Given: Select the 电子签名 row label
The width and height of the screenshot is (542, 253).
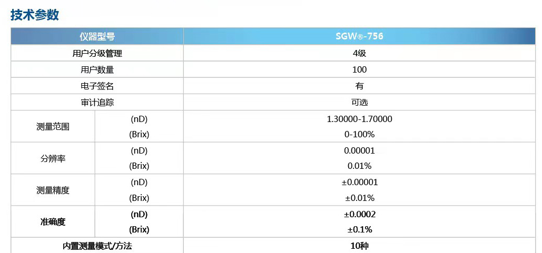Looking at the screenshot, I should click(x=97, y=86).
